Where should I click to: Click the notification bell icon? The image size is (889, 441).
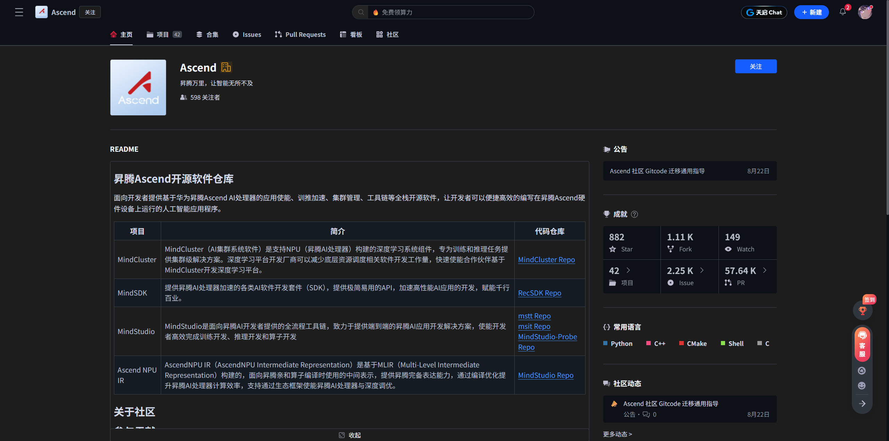(842, 12)
